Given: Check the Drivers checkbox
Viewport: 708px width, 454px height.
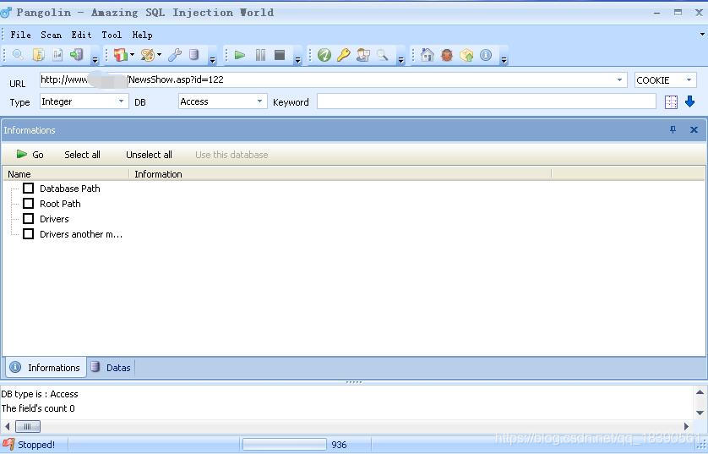Looking at the screenshot, I should (x=28, y=219).
